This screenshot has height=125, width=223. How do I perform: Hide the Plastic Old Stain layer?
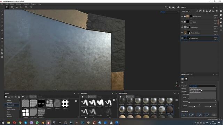click(182, 33)
